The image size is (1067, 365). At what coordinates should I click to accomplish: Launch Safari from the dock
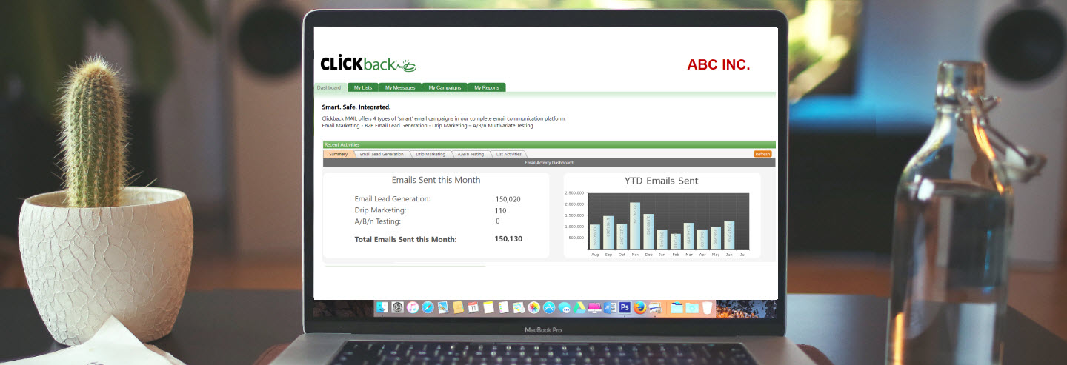pyautogui.click(x=428, y=307)
